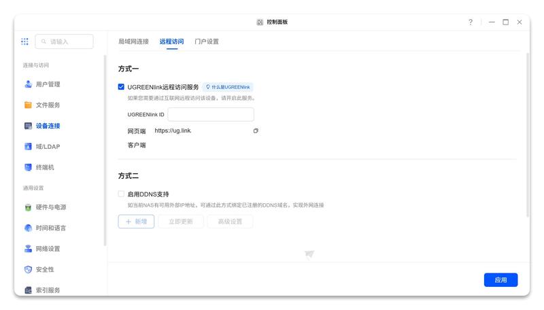Click the 高级设置 button
Screen dimensions: 544x310
coord(230,222)
